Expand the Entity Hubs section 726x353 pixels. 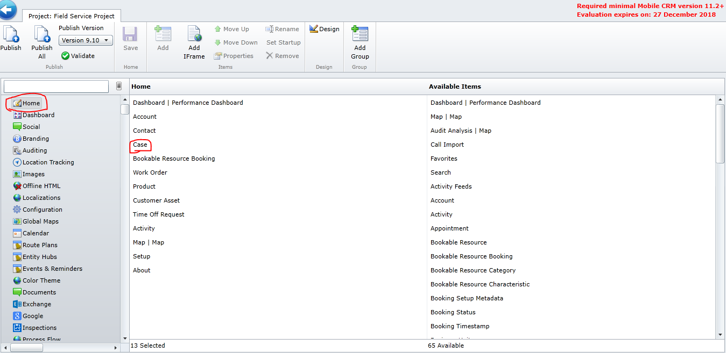point(38,256)
